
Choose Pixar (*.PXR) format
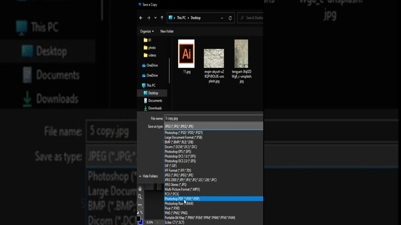click(214, 208)
